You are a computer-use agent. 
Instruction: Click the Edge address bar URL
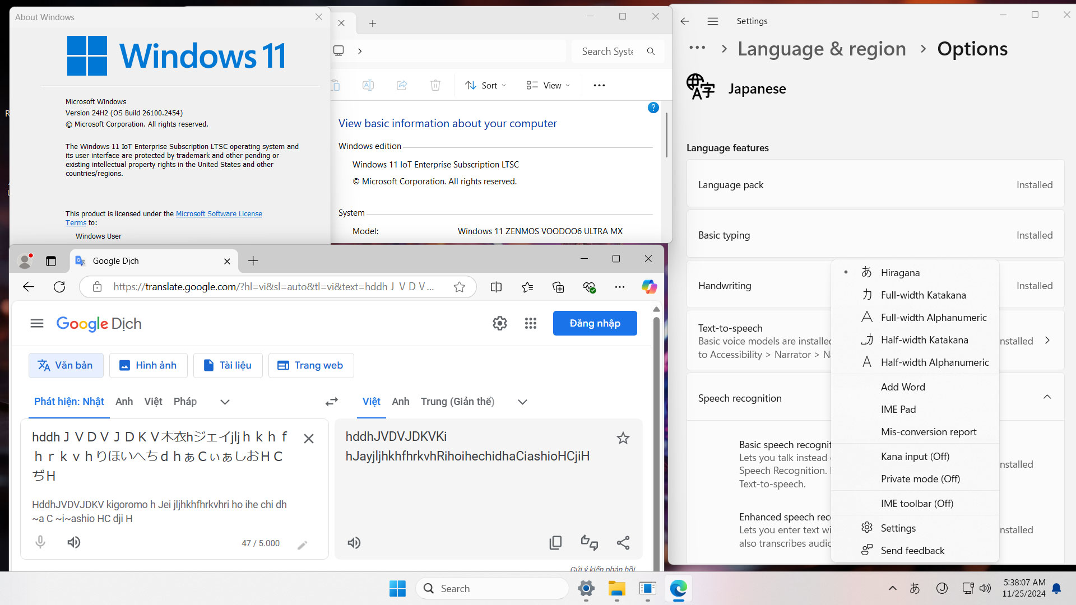[273, 287]
